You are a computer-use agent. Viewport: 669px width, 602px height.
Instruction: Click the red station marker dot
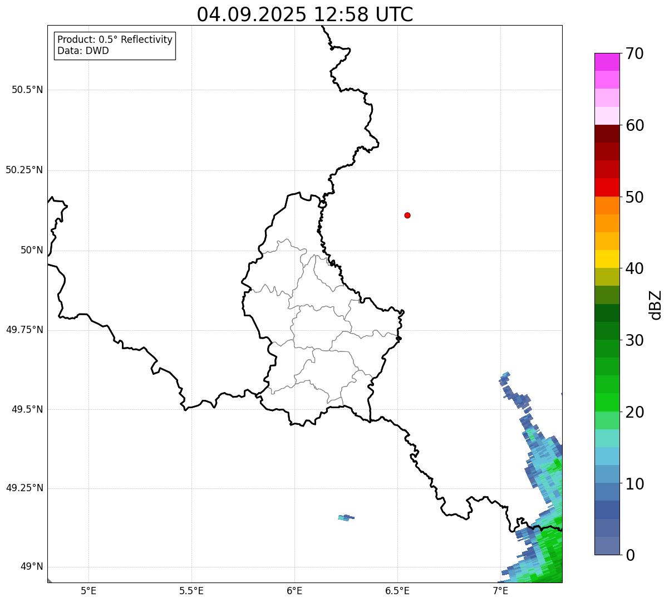407,215
